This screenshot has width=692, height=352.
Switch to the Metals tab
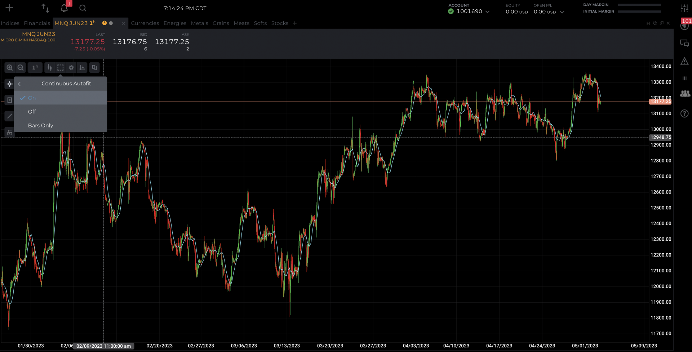200,23
